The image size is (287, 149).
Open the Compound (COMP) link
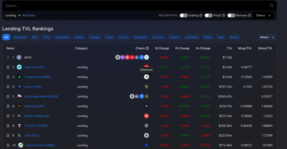(x=38, y=77)
